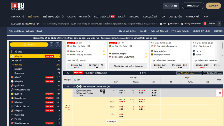
Task: Open the Đá gà menu
Action: tap(122, 17)
